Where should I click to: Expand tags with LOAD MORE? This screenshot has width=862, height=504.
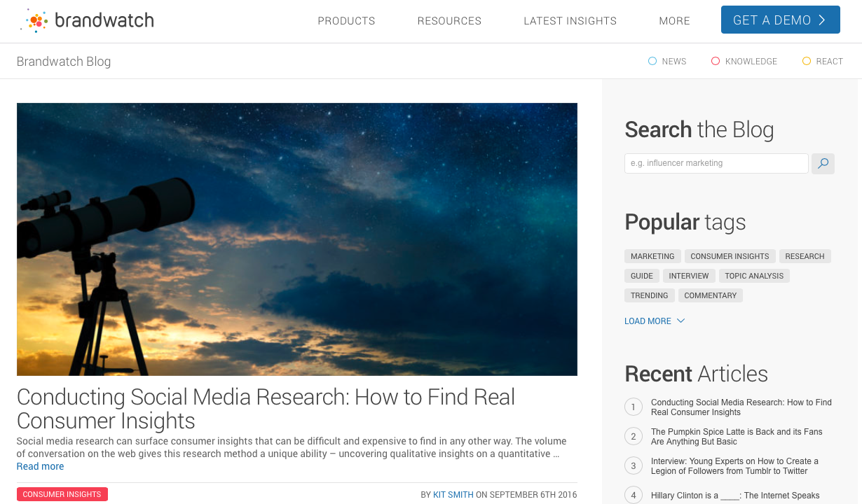point(655,321)
